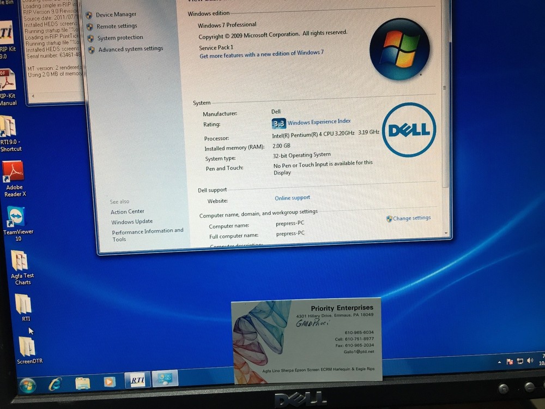Image resolution: width=545 pixels, height=409 pixels.
Task: Open Windows Media Player from taskbar
Action: (x=110, y=382)
